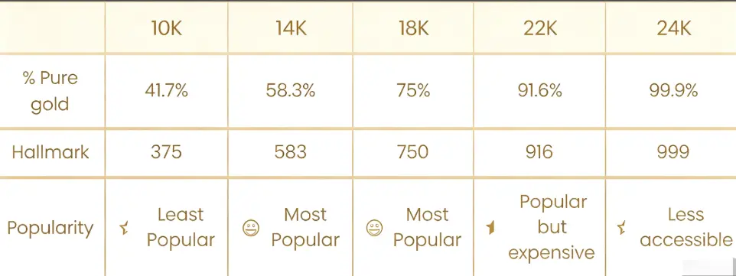Image resolution: width=736 pixels, height=276 pixels.
Task: Click the Popularity row label
Action: [x=50, y=228]
